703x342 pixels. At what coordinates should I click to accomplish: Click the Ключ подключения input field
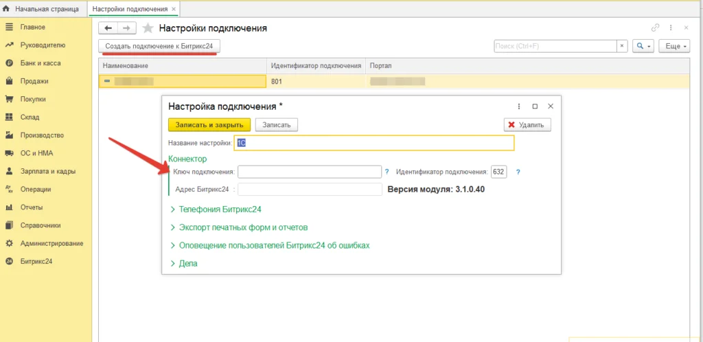point(310,172)
